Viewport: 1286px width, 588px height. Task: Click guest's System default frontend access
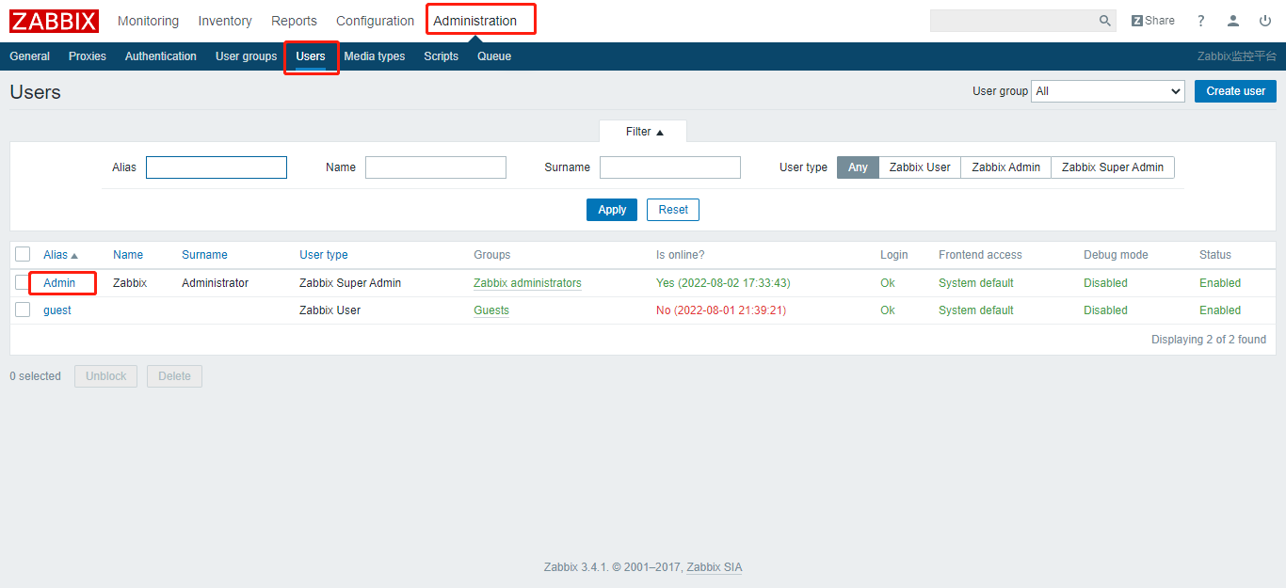click(976, 310)
